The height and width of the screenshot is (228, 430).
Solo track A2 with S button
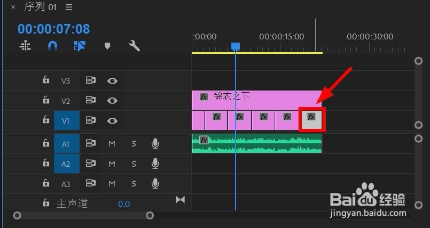pos(134,164)
